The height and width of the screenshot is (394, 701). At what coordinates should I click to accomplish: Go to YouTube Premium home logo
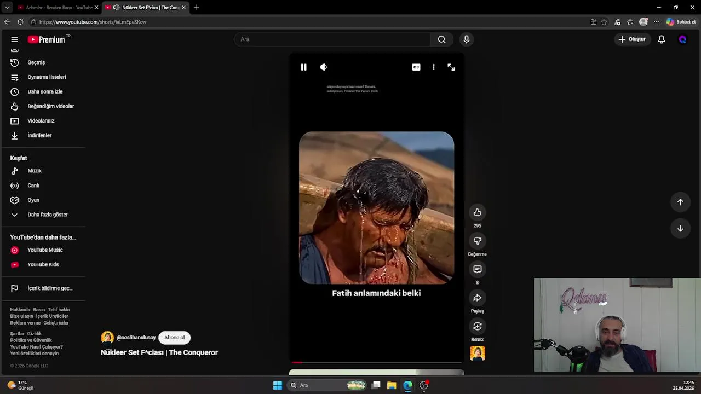click(47, 39)
